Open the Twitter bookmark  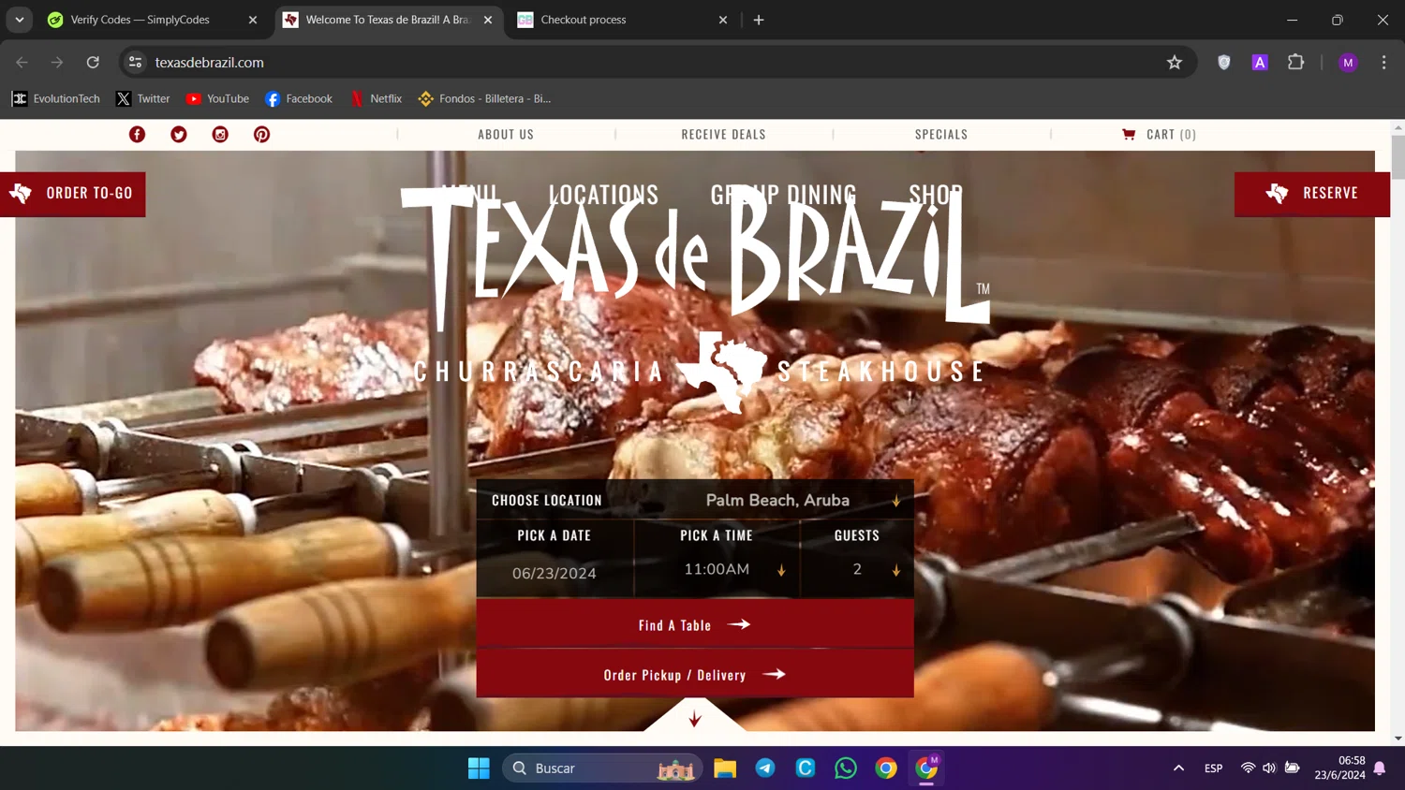142,98
